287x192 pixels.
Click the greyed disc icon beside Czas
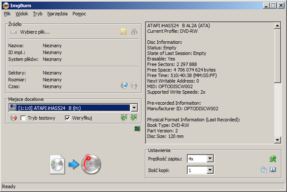134,85
